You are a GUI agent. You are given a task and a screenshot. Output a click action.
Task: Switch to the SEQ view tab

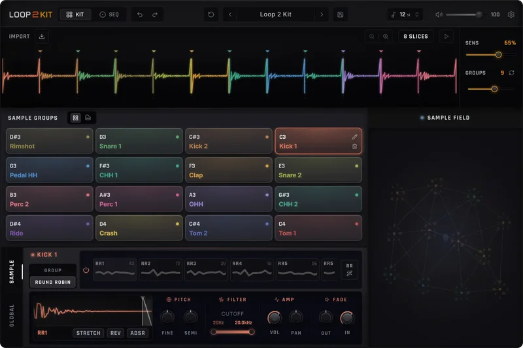(109, 14)
